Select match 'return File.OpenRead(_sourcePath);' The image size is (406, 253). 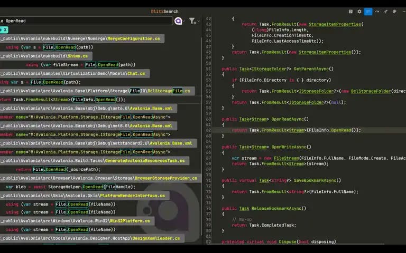pos(58,169)
